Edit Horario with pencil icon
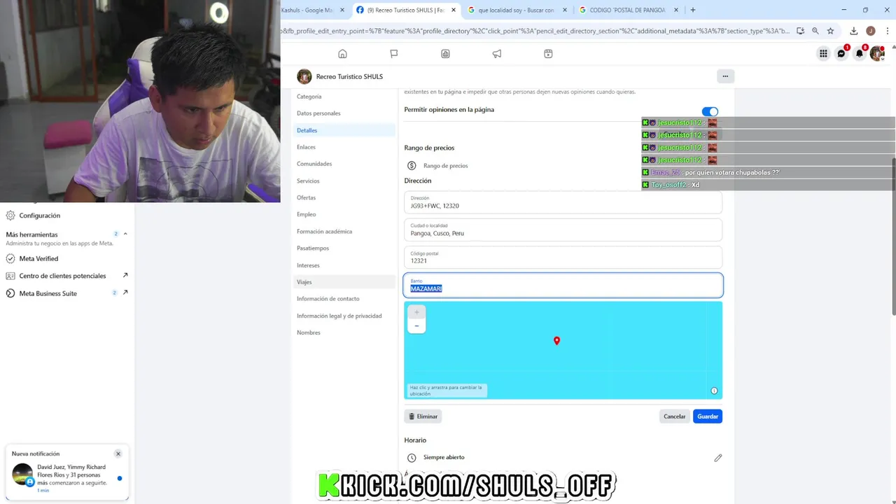 click(717, 458)
